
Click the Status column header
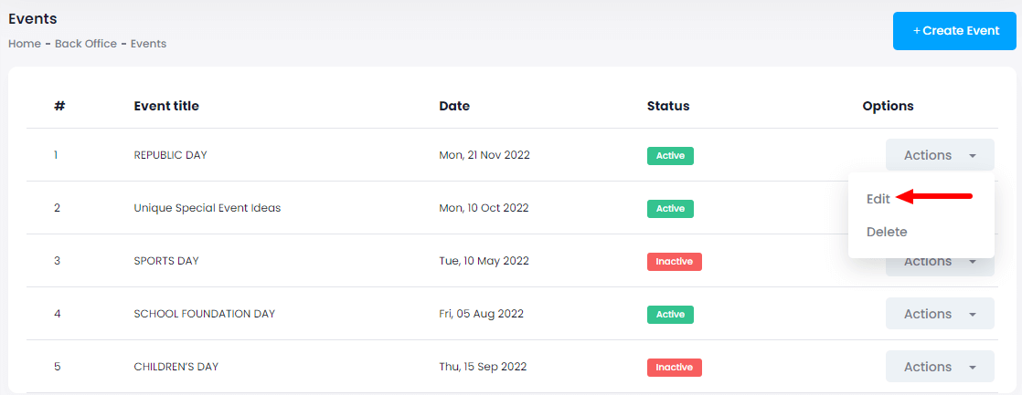pyautogui.click(x=668, y=106)
